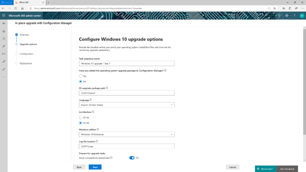Select the 32-bit architecture option
Image resolution: width=306 pixels, height=172 pixels.
pos(80,117)
